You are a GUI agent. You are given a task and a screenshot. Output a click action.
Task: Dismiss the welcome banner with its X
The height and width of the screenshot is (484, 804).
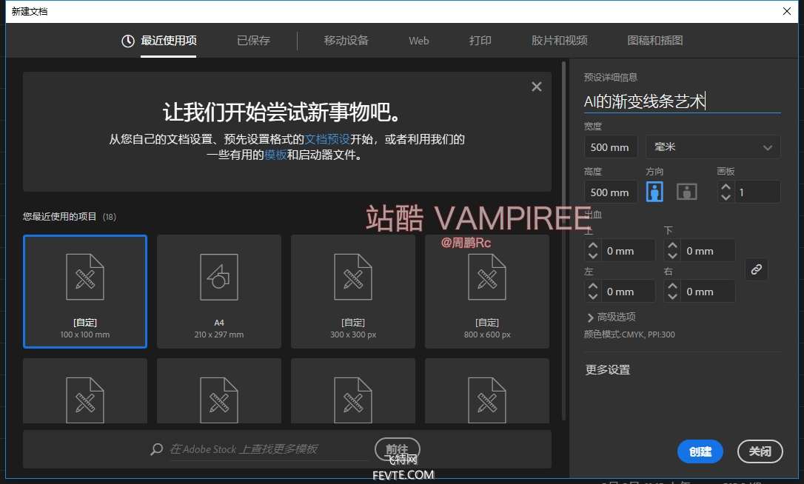(x=536, y=87)
